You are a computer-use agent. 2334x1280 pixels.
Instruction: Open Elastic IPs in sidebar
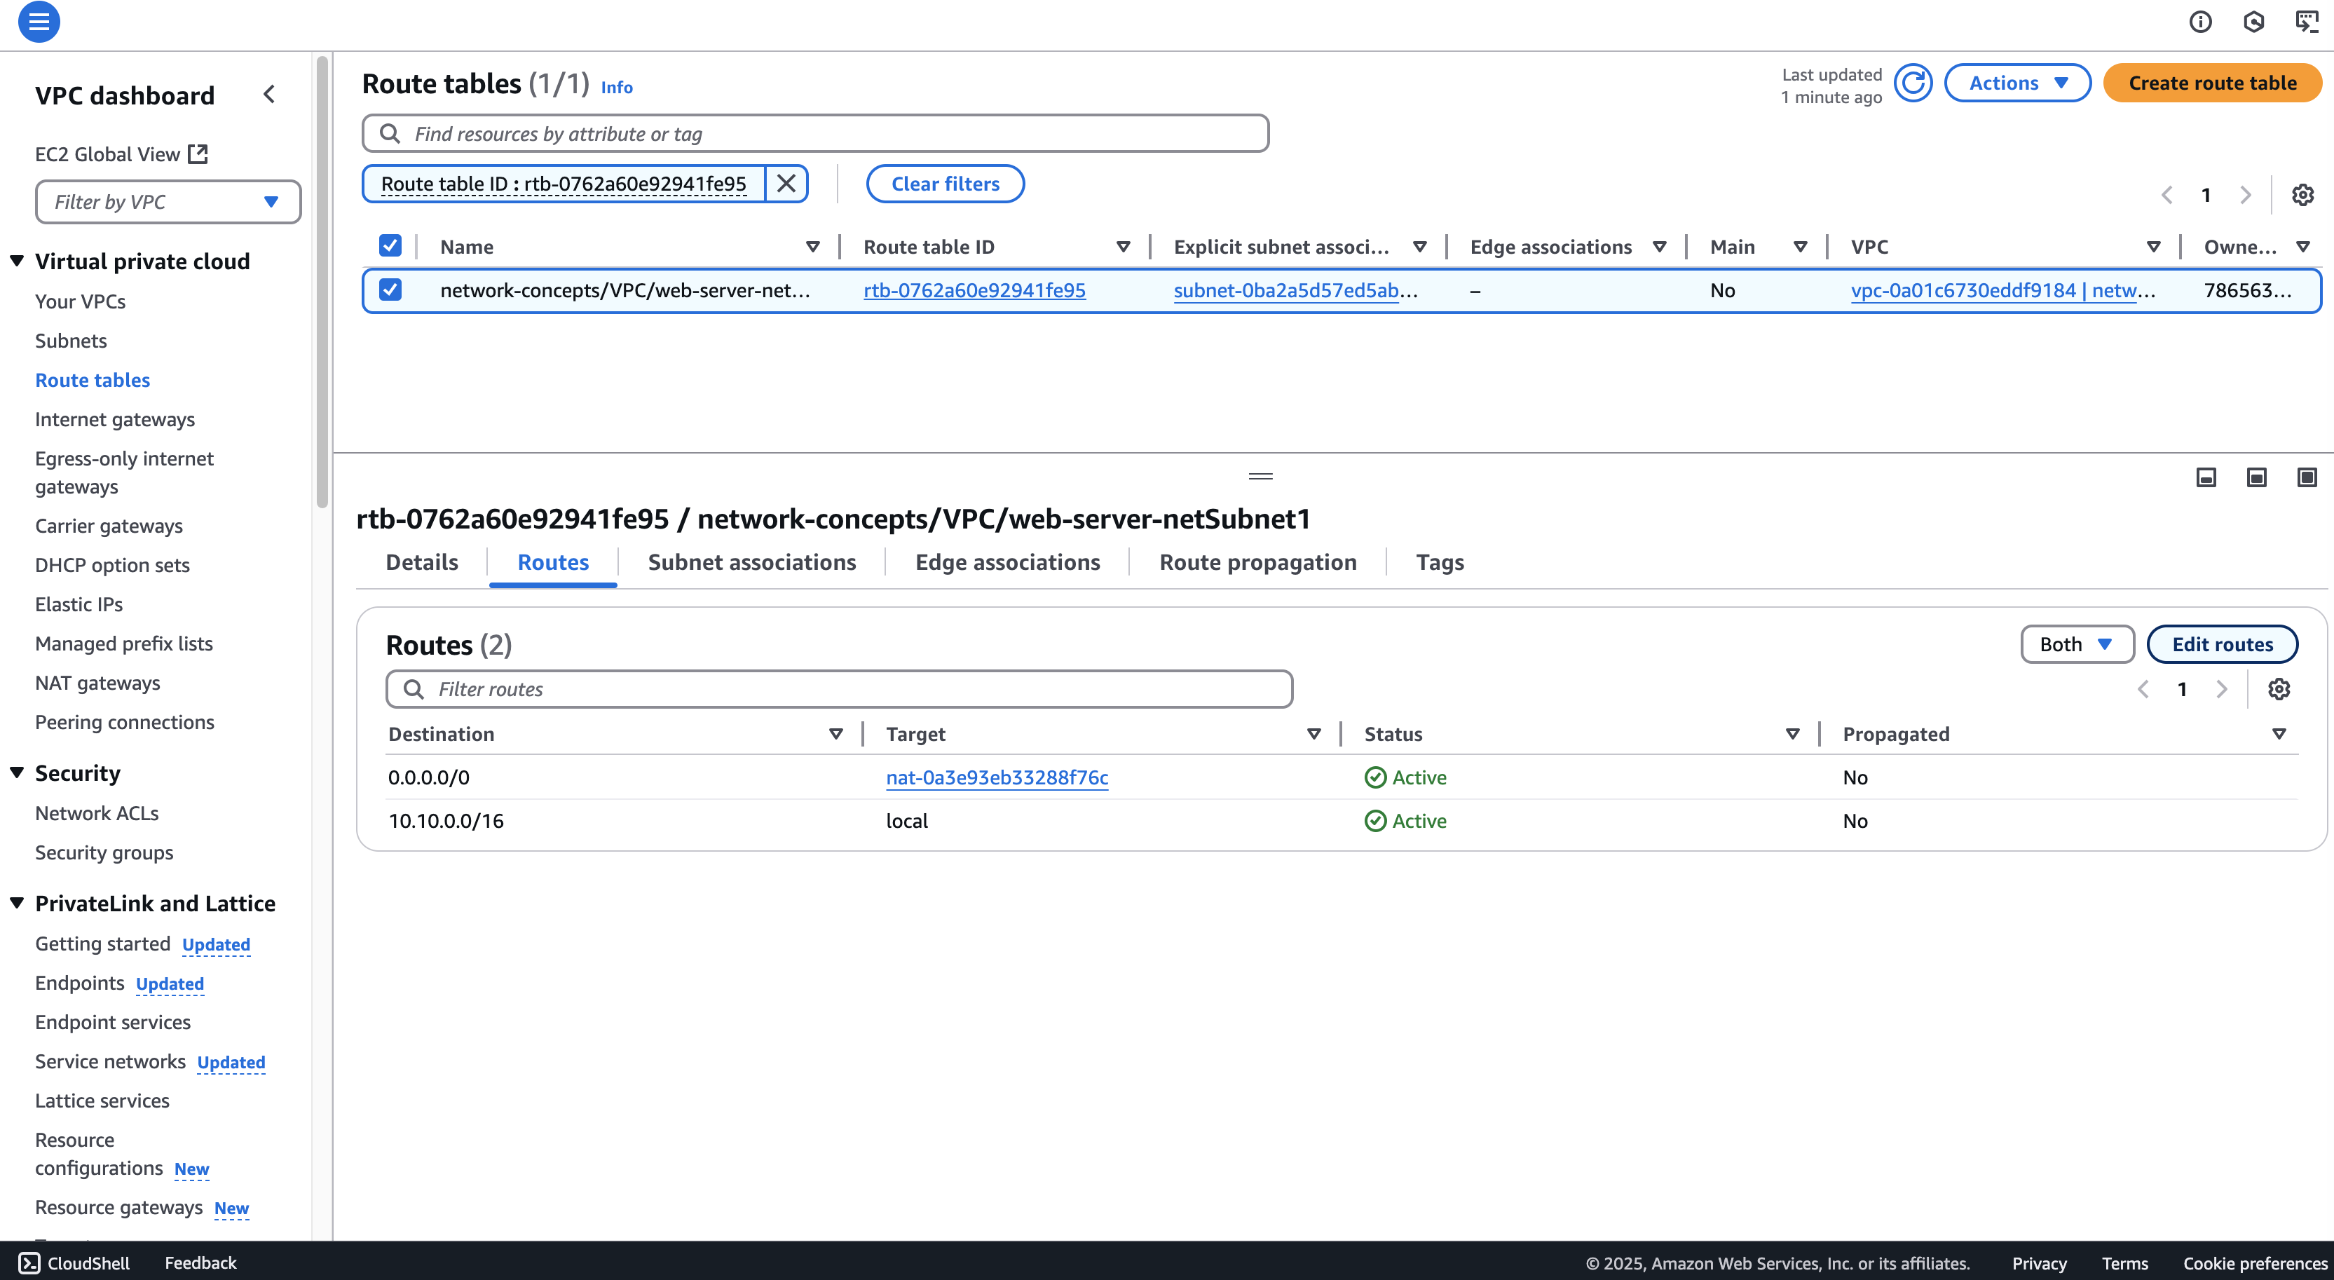tap(79, 604)
